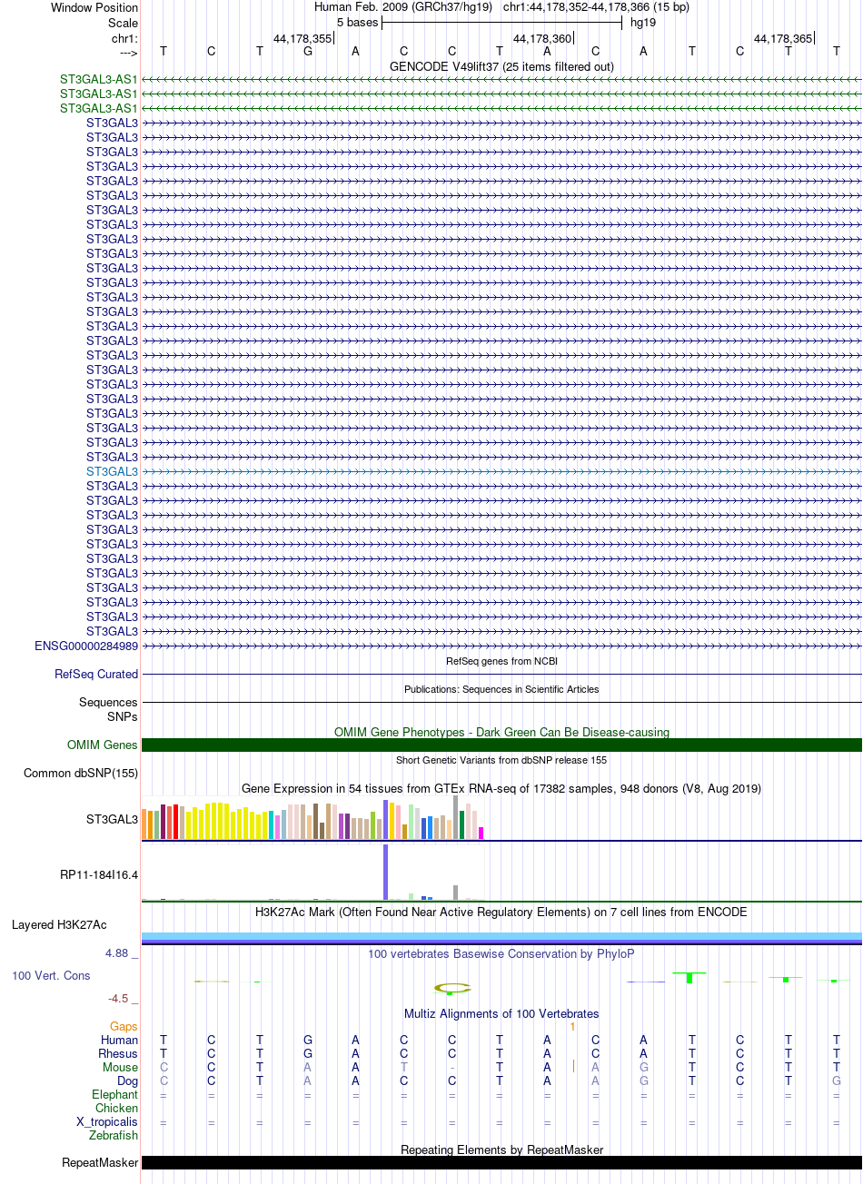This screenshot has width=863, height=1184.
Task: Click the 44,178,355 ruler coordinate
Action: (303, 38)
